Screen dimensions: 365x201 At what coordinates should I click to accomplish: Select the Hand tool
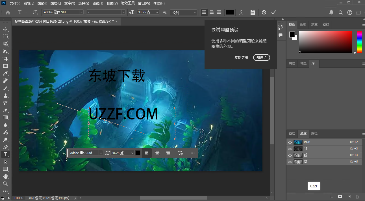[x=6, y=176]
